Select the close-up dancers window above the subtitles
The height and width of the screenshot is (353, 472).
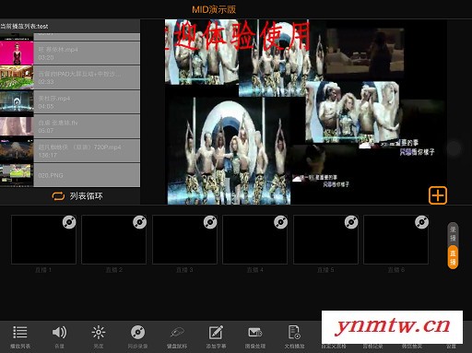tap(352, 112)
